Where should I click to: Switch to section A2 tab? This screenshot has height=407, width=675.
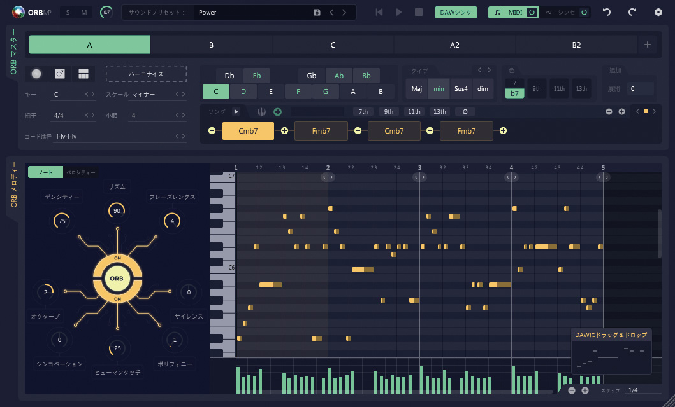pos(454,45)
